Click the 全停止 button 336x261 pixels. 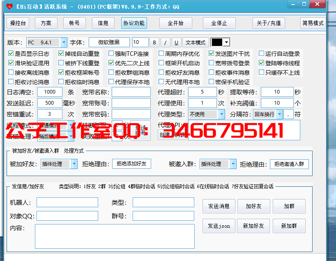point(219,23)
